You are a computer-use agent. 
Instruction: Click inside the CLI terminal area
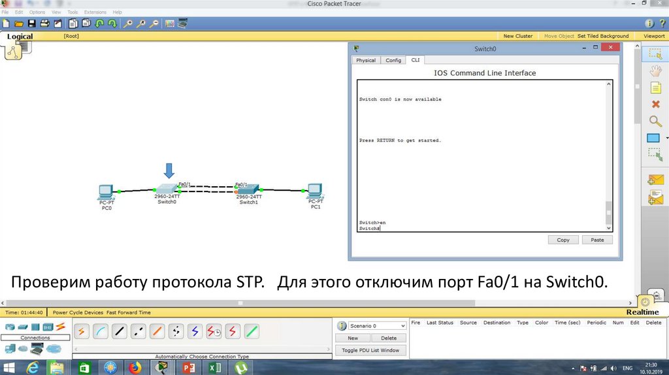click(x=481, y=155)
